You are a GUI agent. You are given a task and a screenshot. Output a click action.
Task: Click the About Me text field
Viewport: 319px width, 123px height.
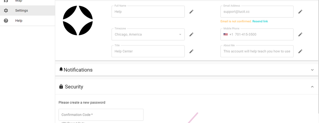click(257, 51)
